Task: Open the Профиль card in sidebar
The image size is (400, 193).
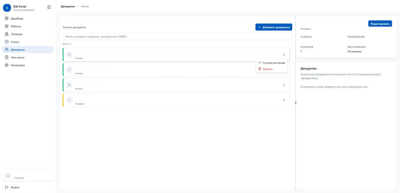Action: coord(28,176)
